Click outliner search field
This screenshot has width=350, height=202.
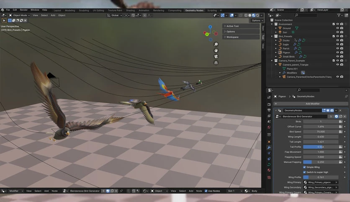[306, 15]
